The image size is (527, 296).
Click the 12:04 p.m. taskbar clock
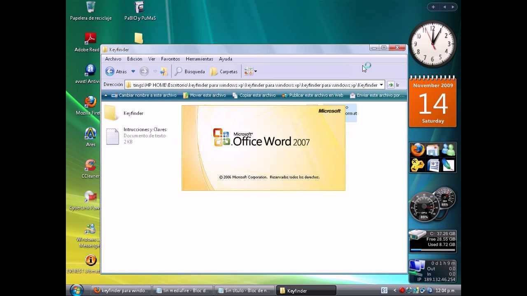(x=446, y=290)
